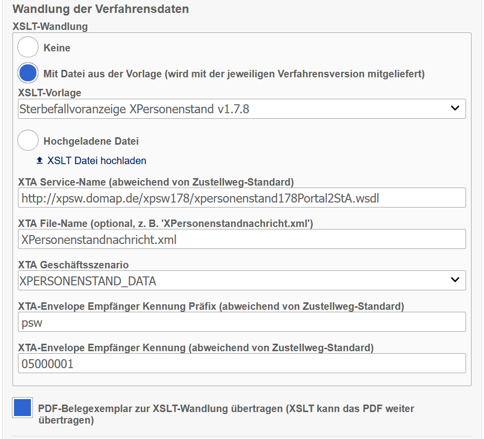This screenshot has width=484, height=439.
Task: Choose the 'Hochgeladene Datei' radio button
Action: coord(28,141)
